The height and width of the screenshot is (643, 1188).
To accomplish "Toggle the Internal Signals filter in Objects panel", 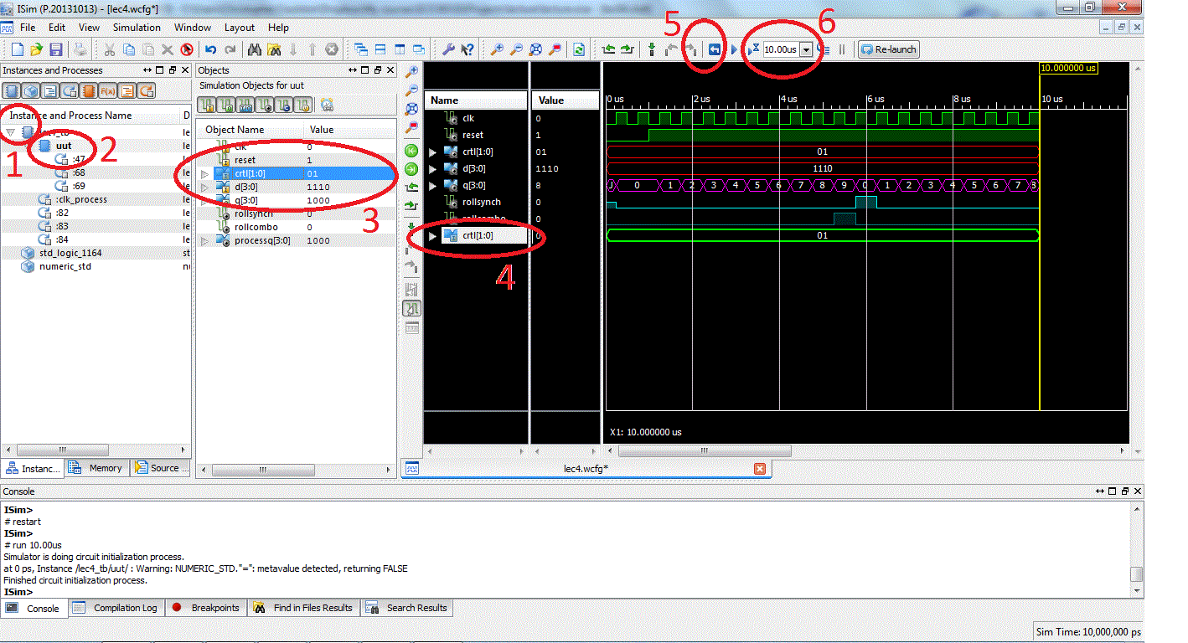I will pos(265,105).
